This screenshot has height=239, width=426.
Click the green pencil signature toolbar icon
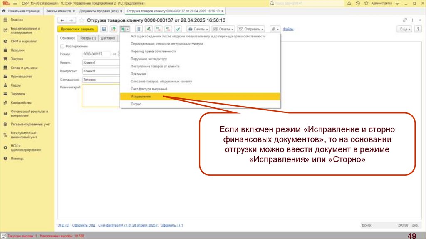click(x=149, y=29)
